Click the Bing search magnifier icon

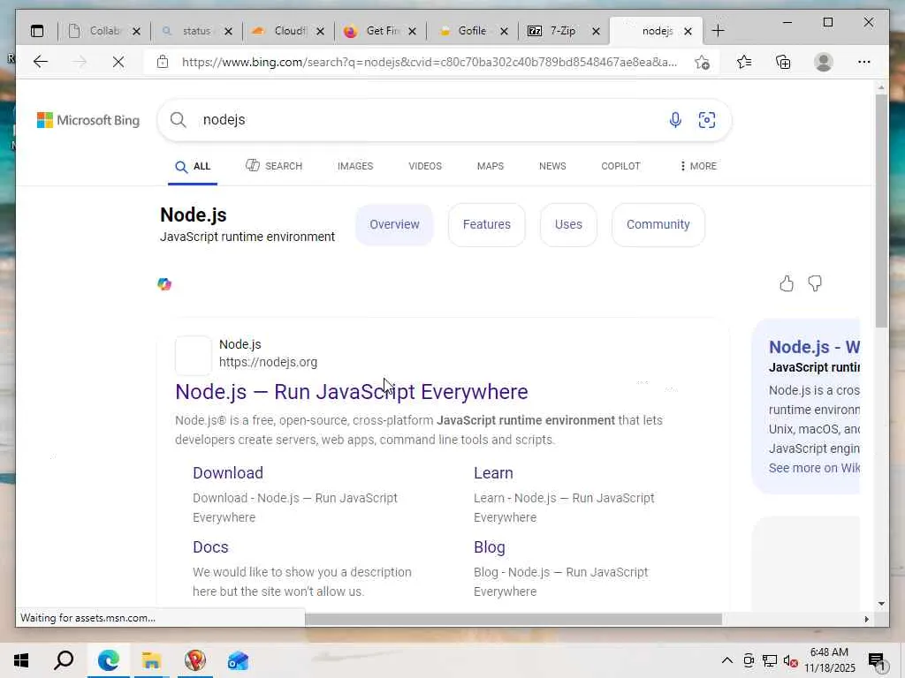(x=179, y=120)
